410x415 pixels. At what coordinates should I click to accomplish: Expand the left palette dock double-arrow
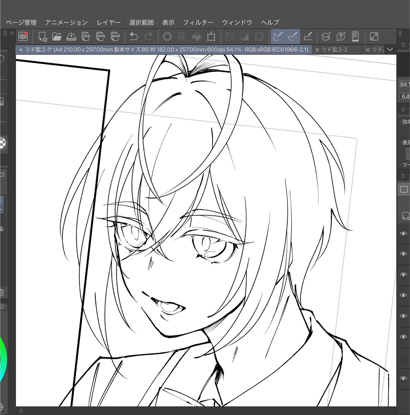12,34
